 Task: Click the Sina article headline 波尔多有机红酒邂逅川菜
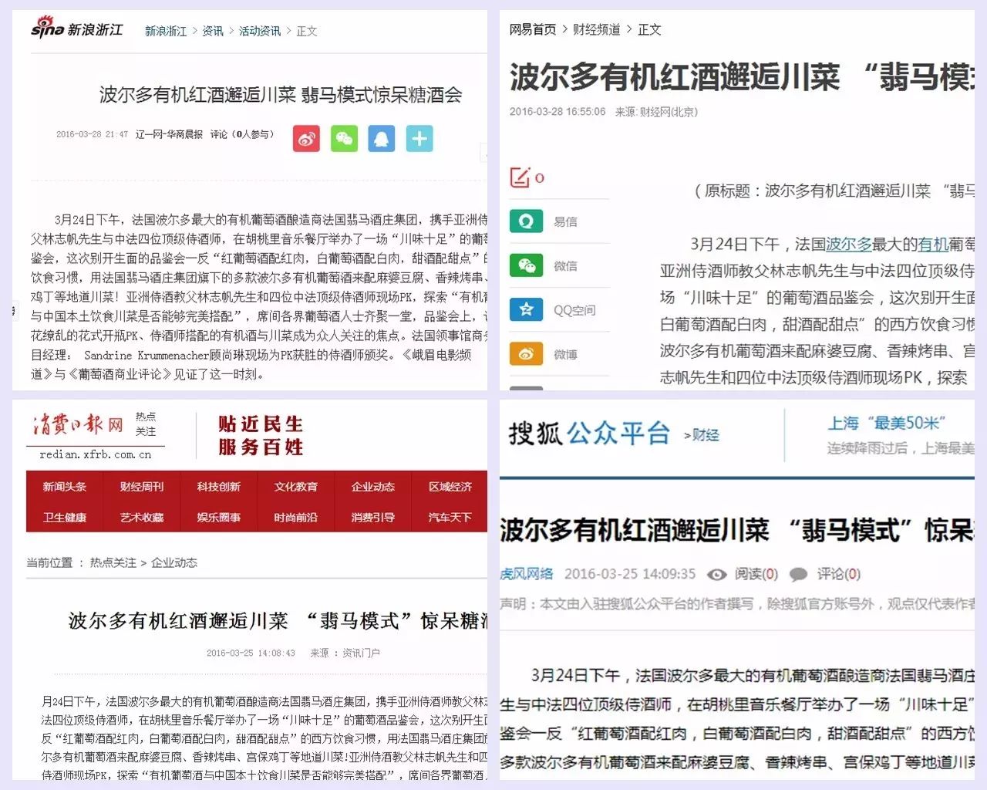281,95
